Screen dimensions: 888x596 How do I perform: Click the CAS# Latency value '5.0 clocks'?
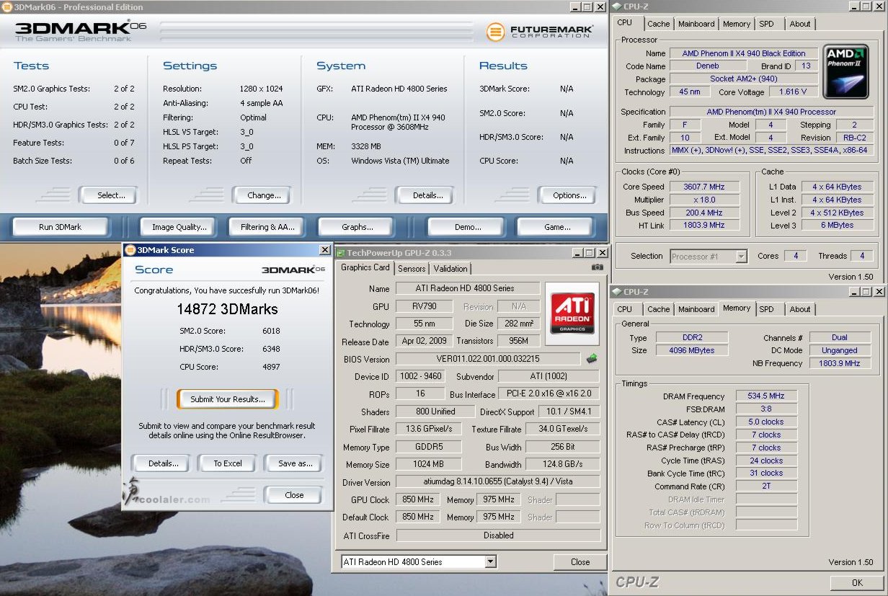766,422
